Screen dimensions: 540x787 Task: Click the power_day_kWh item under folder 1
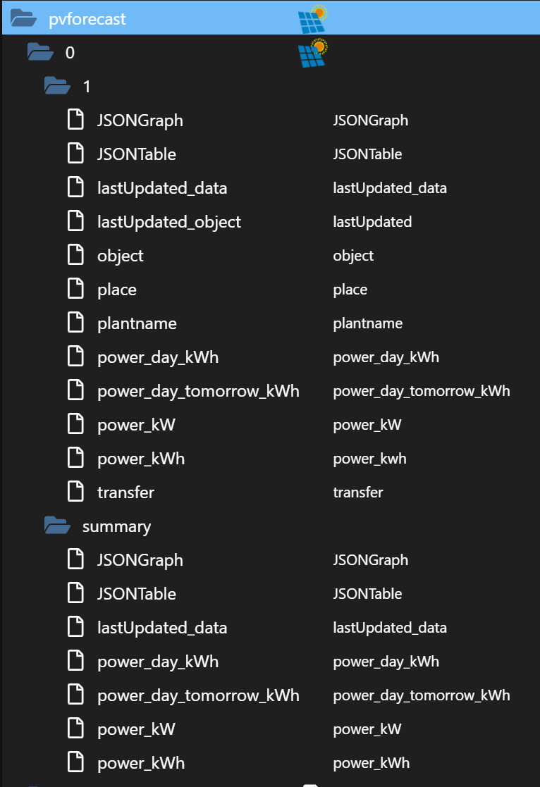pos(158,357)
